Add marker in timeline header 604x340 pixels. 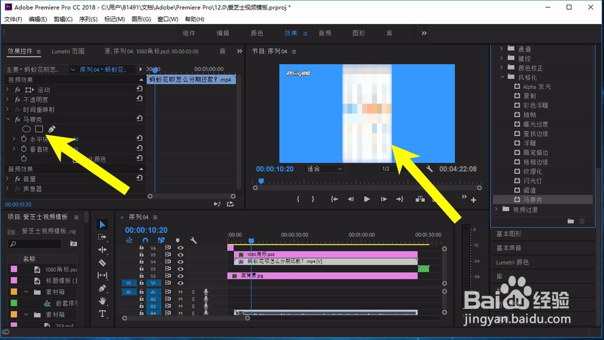(178, 240)
